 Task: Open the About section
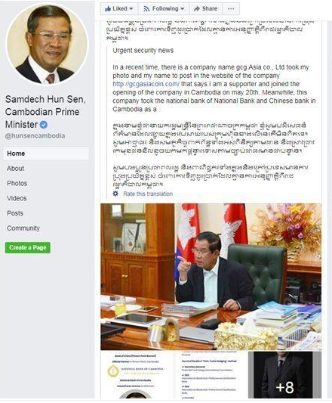pos(16,169)
